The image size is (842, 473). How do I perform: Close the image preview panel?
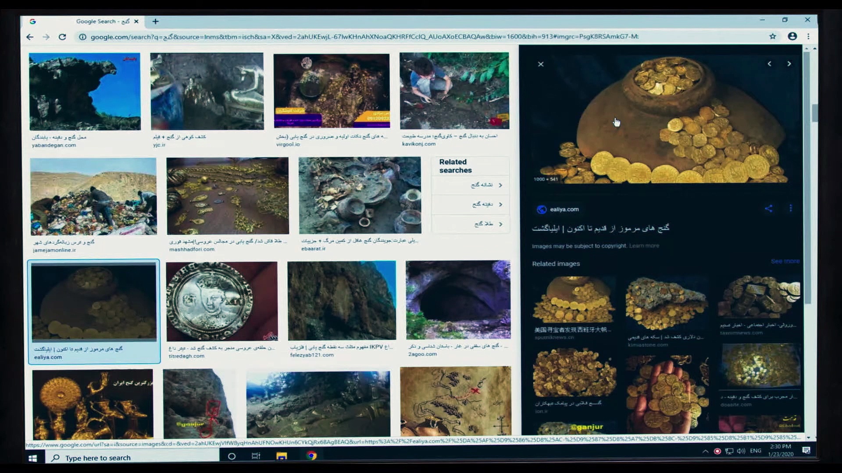[x=541, y=64]
